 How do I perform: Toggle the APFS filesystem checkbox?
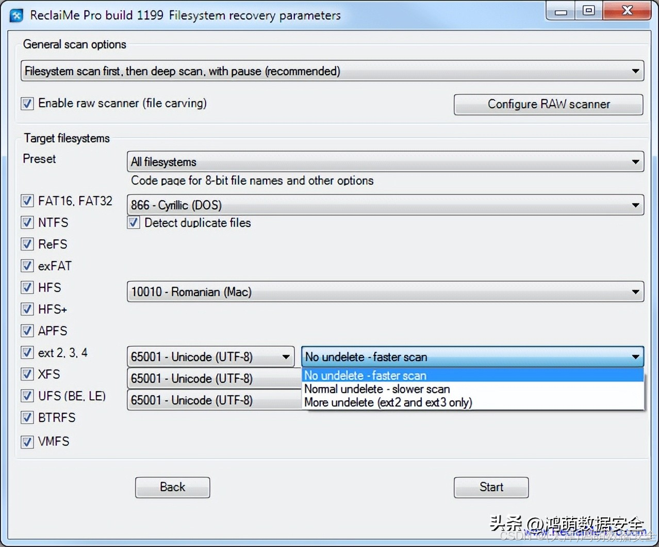(27, 331)
